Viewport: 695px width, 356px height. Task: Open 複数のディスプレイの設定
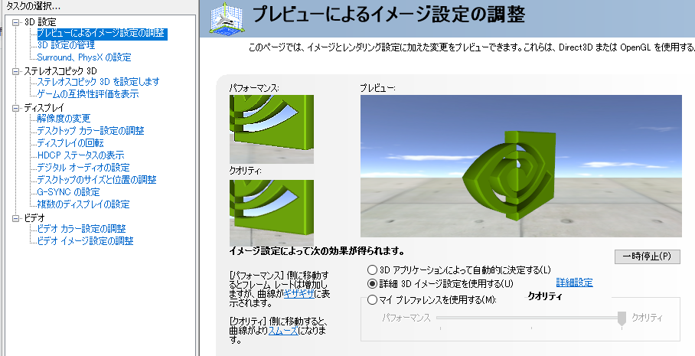point(83,205)
